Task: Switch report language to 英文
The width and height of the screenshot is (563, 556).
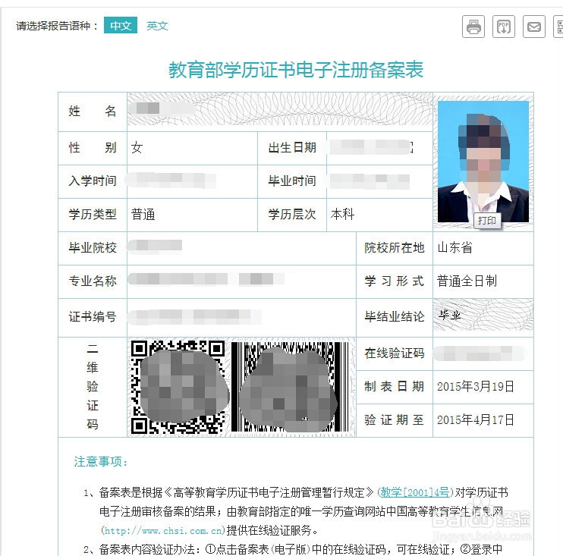Action: click(157, 26)
